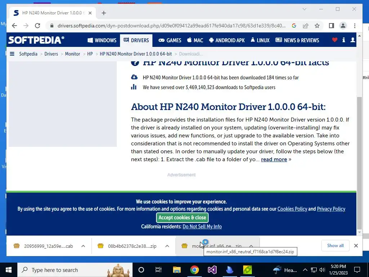
Task: Expand options for 08b4b62378c2e38 zip download
Action: 167,246
